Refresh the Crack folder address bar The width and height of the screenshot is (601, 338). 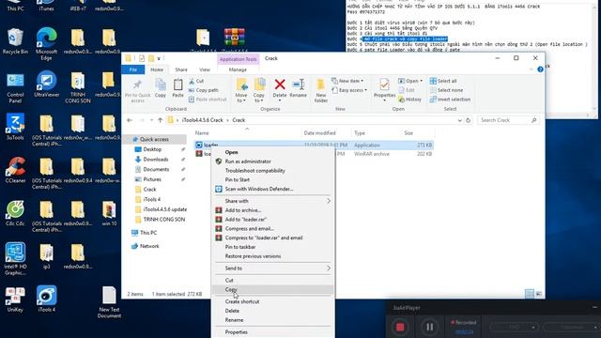click(468, 120)
